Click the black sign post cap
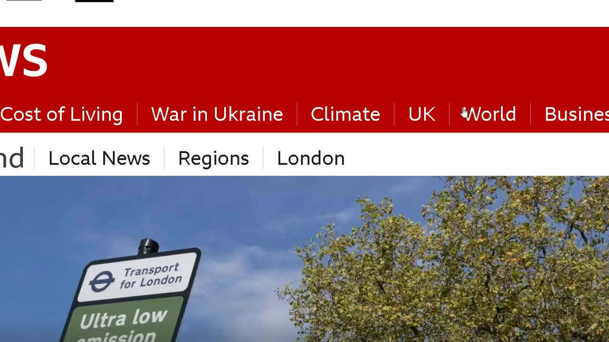 pos(148,247)
